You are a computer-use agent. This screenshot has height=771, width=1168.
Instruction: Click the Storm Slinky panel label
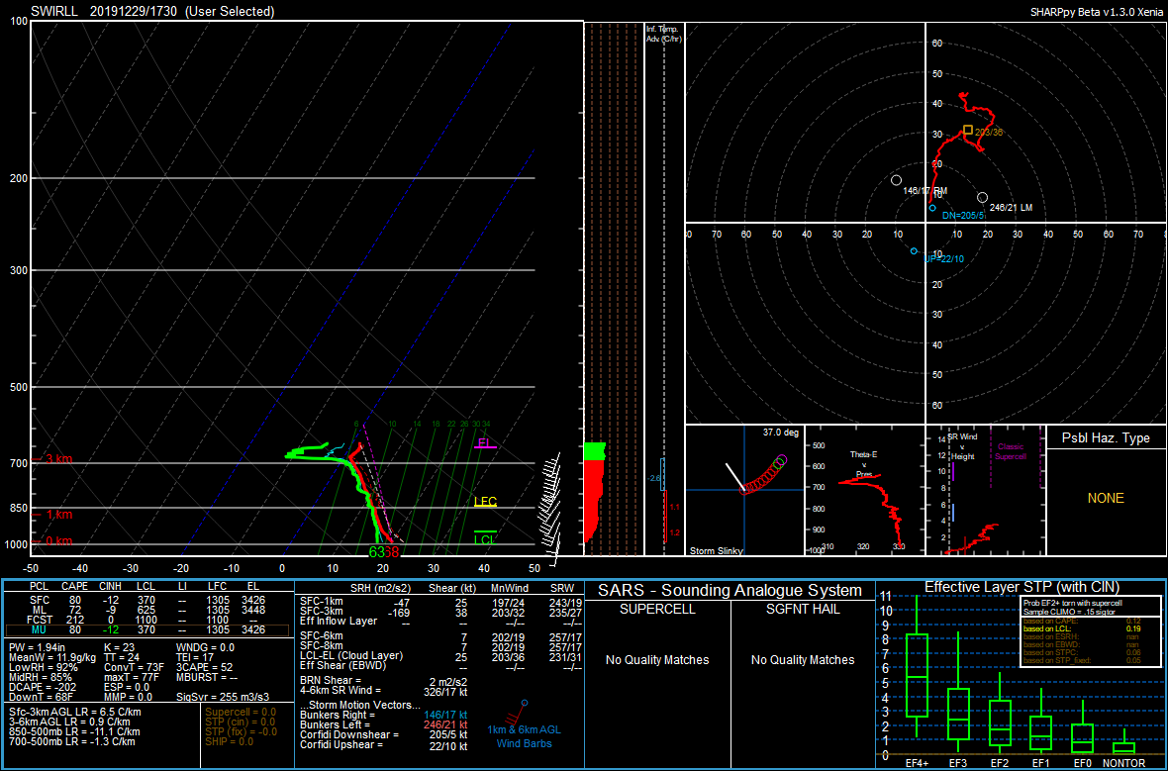click(717, 550)
